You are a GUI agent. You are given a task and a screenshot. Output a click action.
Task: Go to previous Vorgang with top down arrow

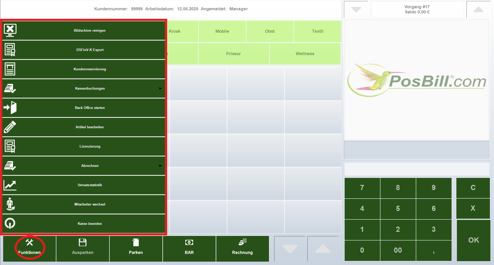[x=356, y=10]
